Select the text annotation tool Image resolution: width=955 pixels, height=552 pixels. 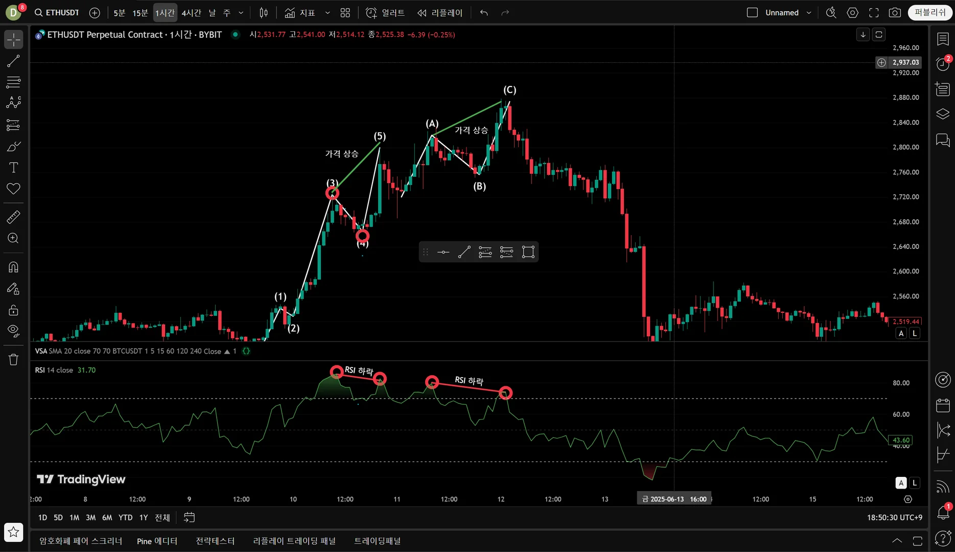coord(14,168)
